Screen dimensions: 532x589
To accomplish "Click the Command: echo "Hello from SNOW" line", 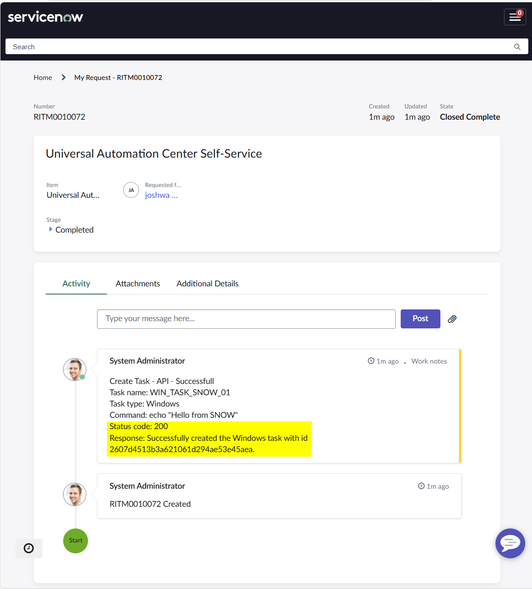I will (174, 415).
